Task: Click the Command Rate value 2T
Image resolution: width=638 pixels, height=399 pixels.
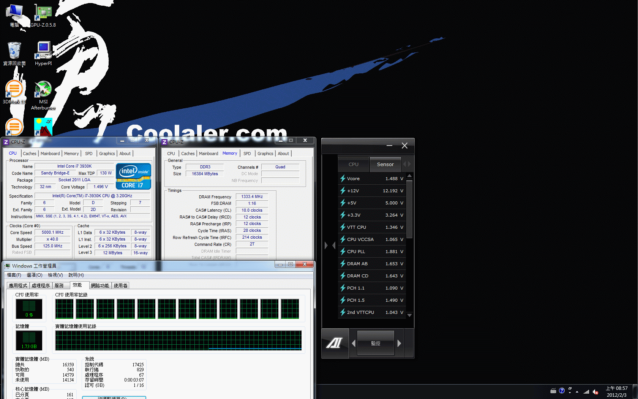Action: coord(252,244)
